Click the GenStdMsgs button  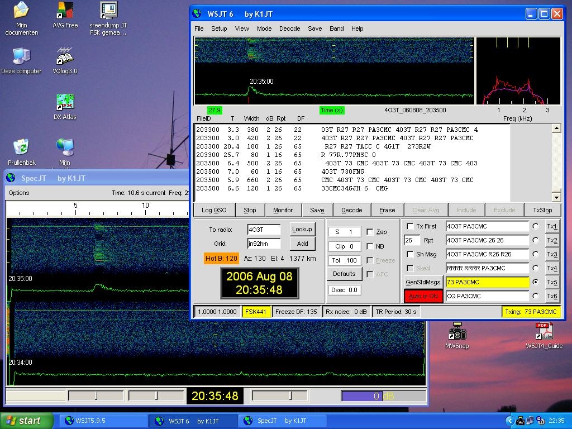[x=423, y=282]
